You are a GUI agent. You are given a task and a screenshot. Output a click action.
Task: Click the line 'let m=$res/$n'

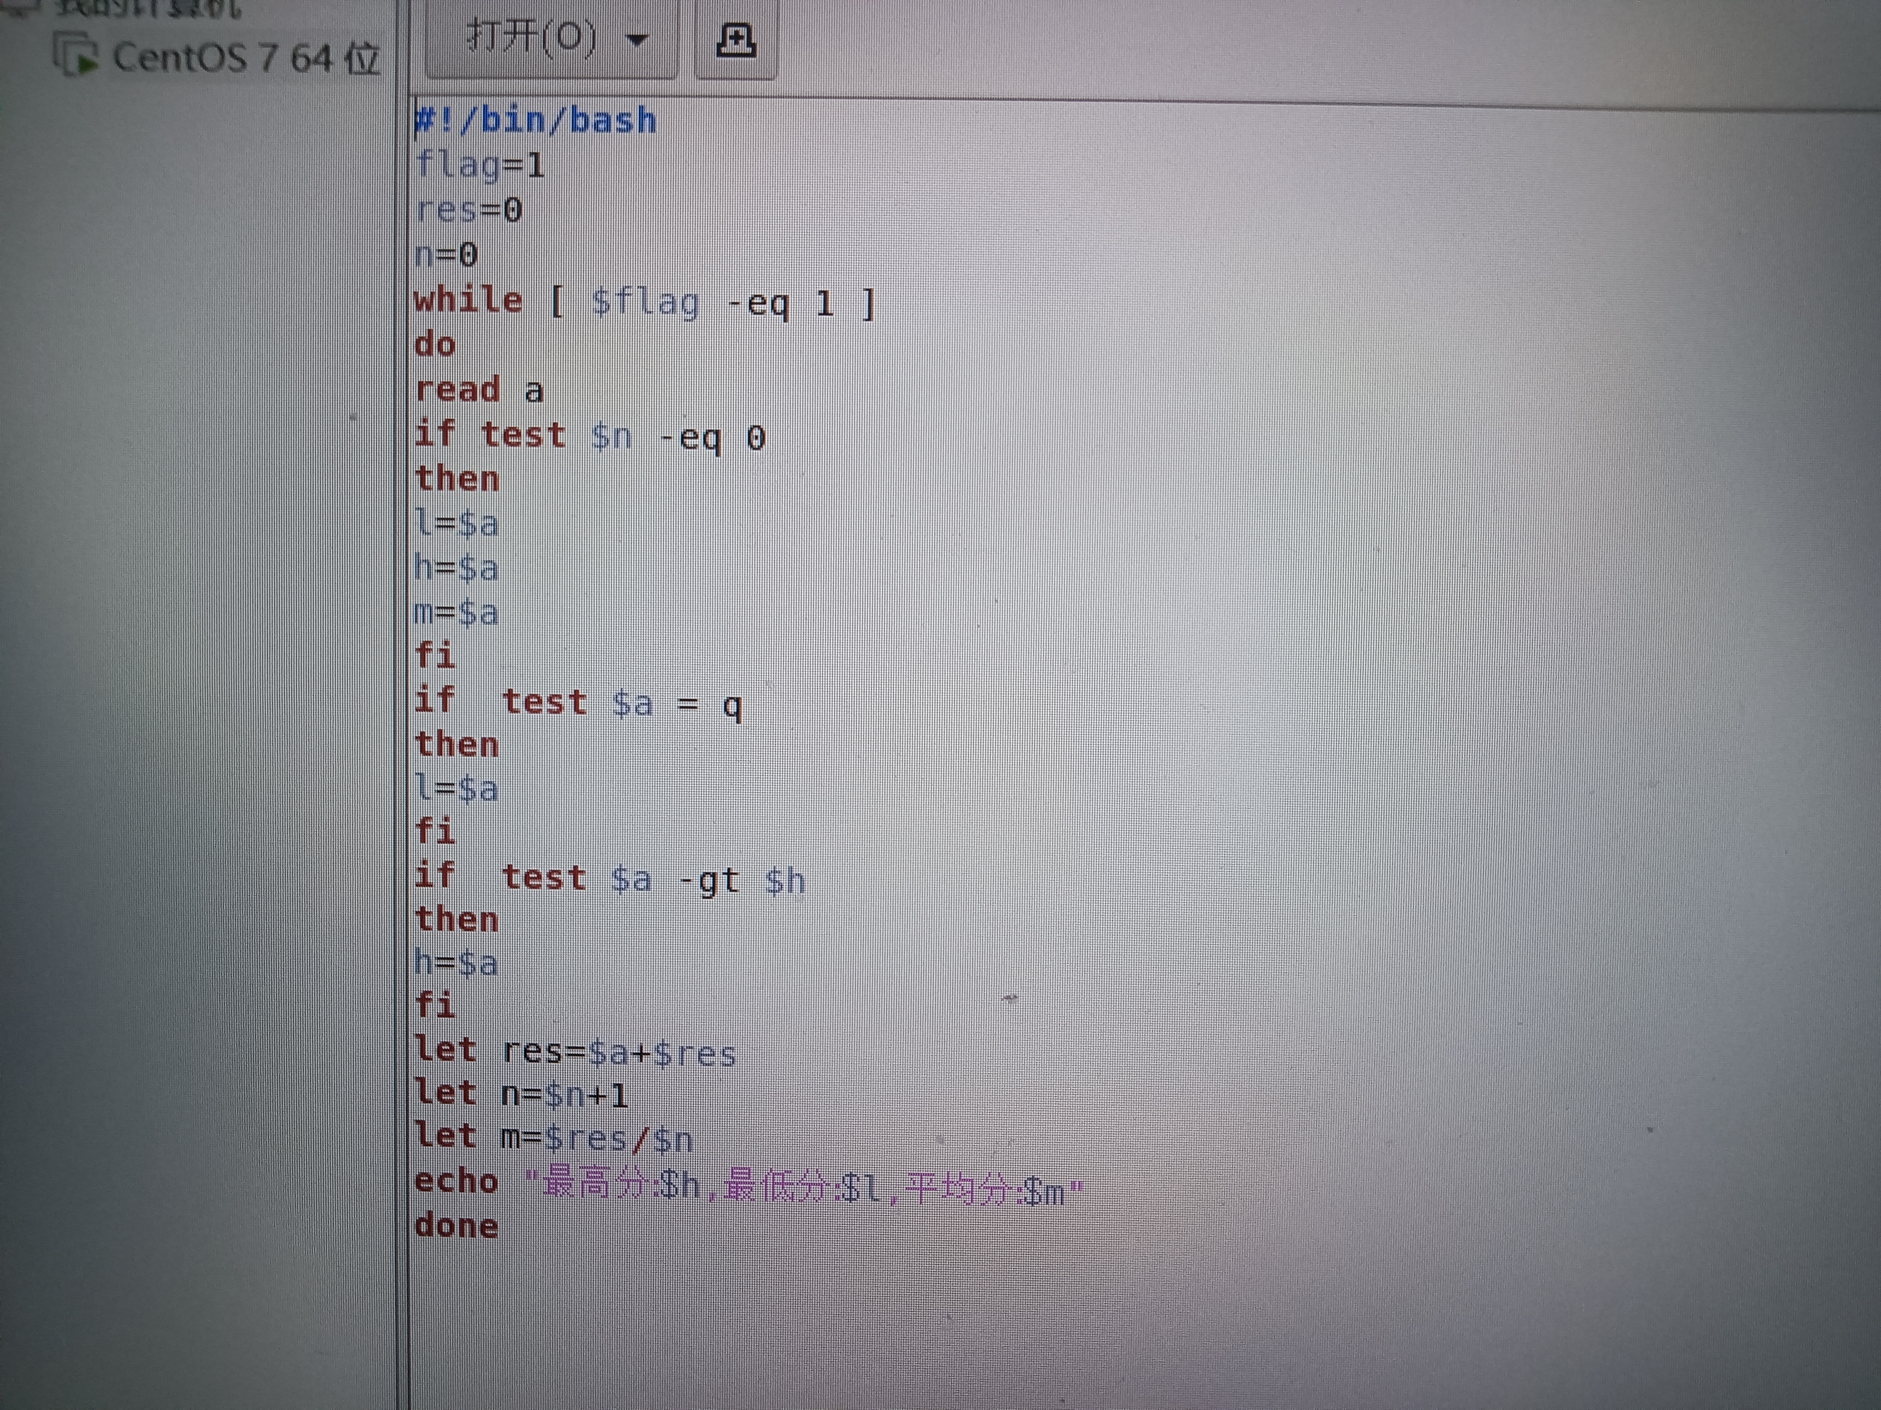553,1138
